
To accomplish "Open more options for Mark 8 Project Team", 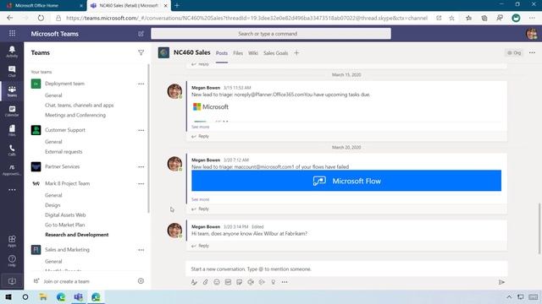I will 141,184.
